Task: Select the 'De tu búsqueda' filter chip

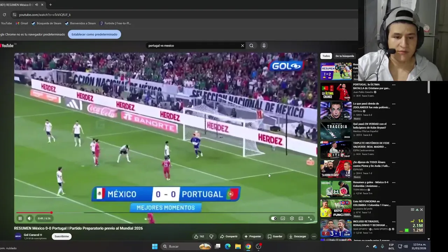Action: click(345, 56)
